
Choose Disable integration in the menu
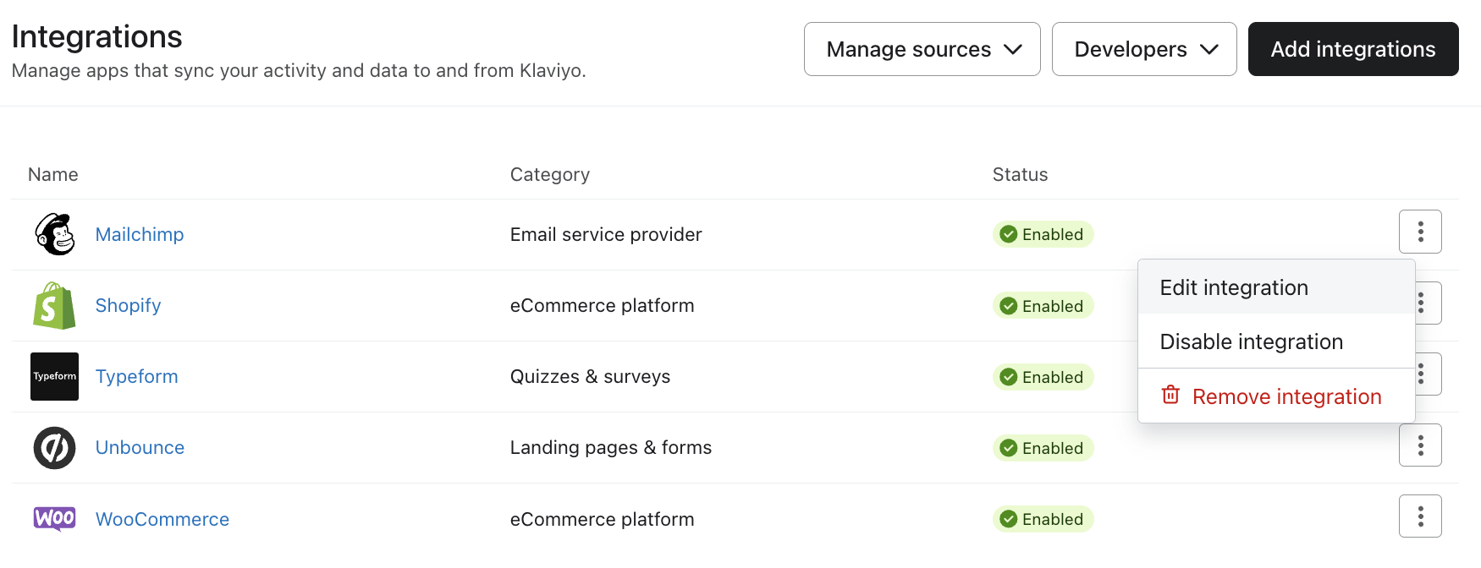[x=1251, y=341]
